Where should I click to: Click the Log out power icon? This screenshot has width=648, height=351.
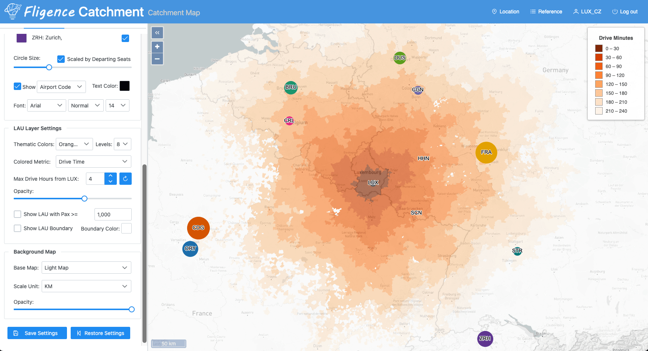click(x=615, y=12)
